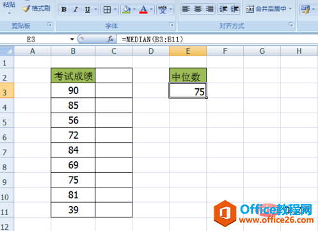Select cell 中位数 header

tap(188, 76)
